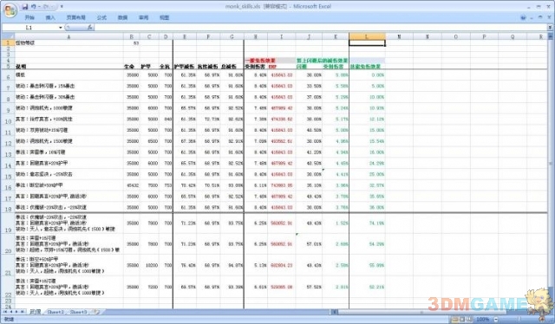Click the Insert Worksheet tab icon
The image size is (555, 324).
pyautogui.click(x=95, y=312)
